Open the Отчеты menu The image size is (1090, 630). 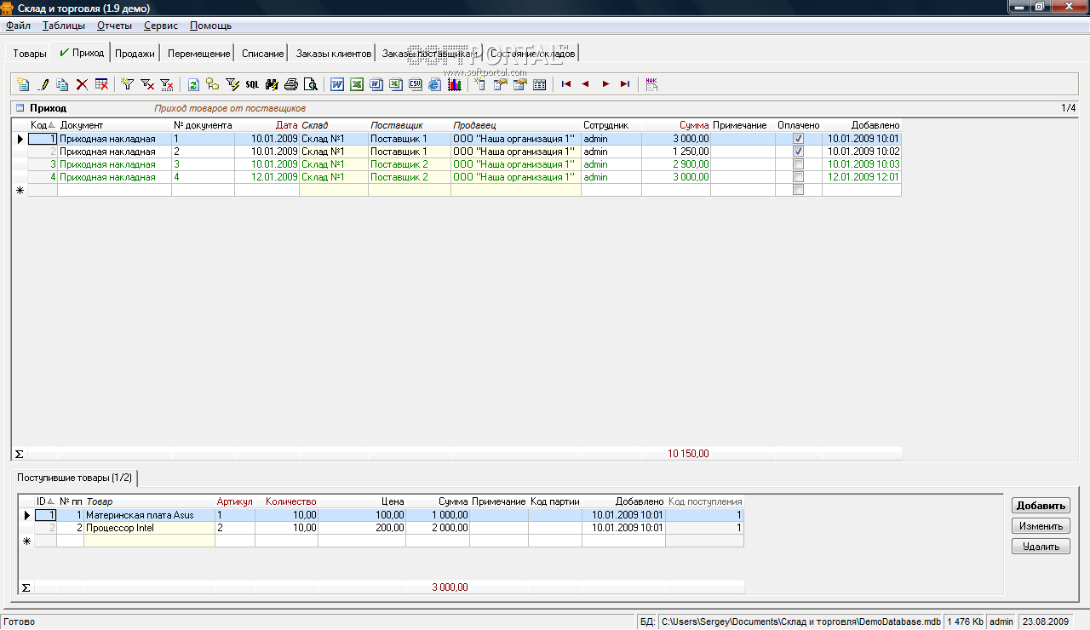point(114,26)
